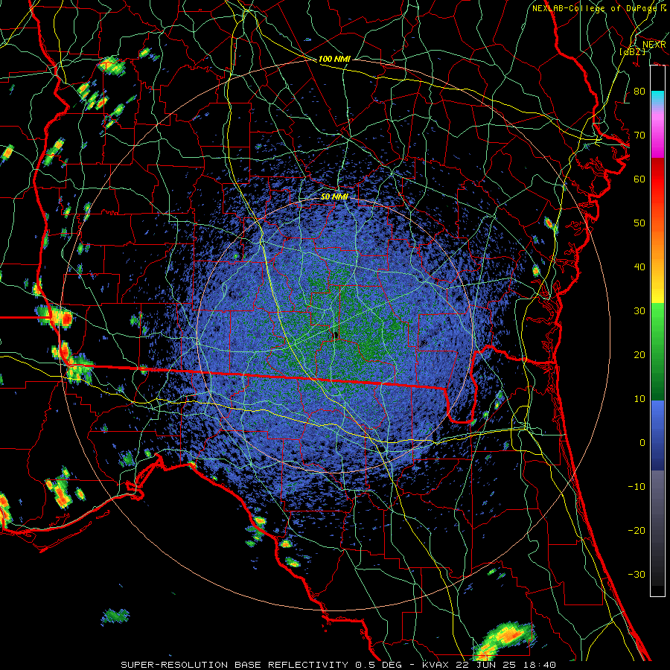Click the -10 value on dBZ scale
This screenshot has height=670, width=670.
click(x=636, y=487)
